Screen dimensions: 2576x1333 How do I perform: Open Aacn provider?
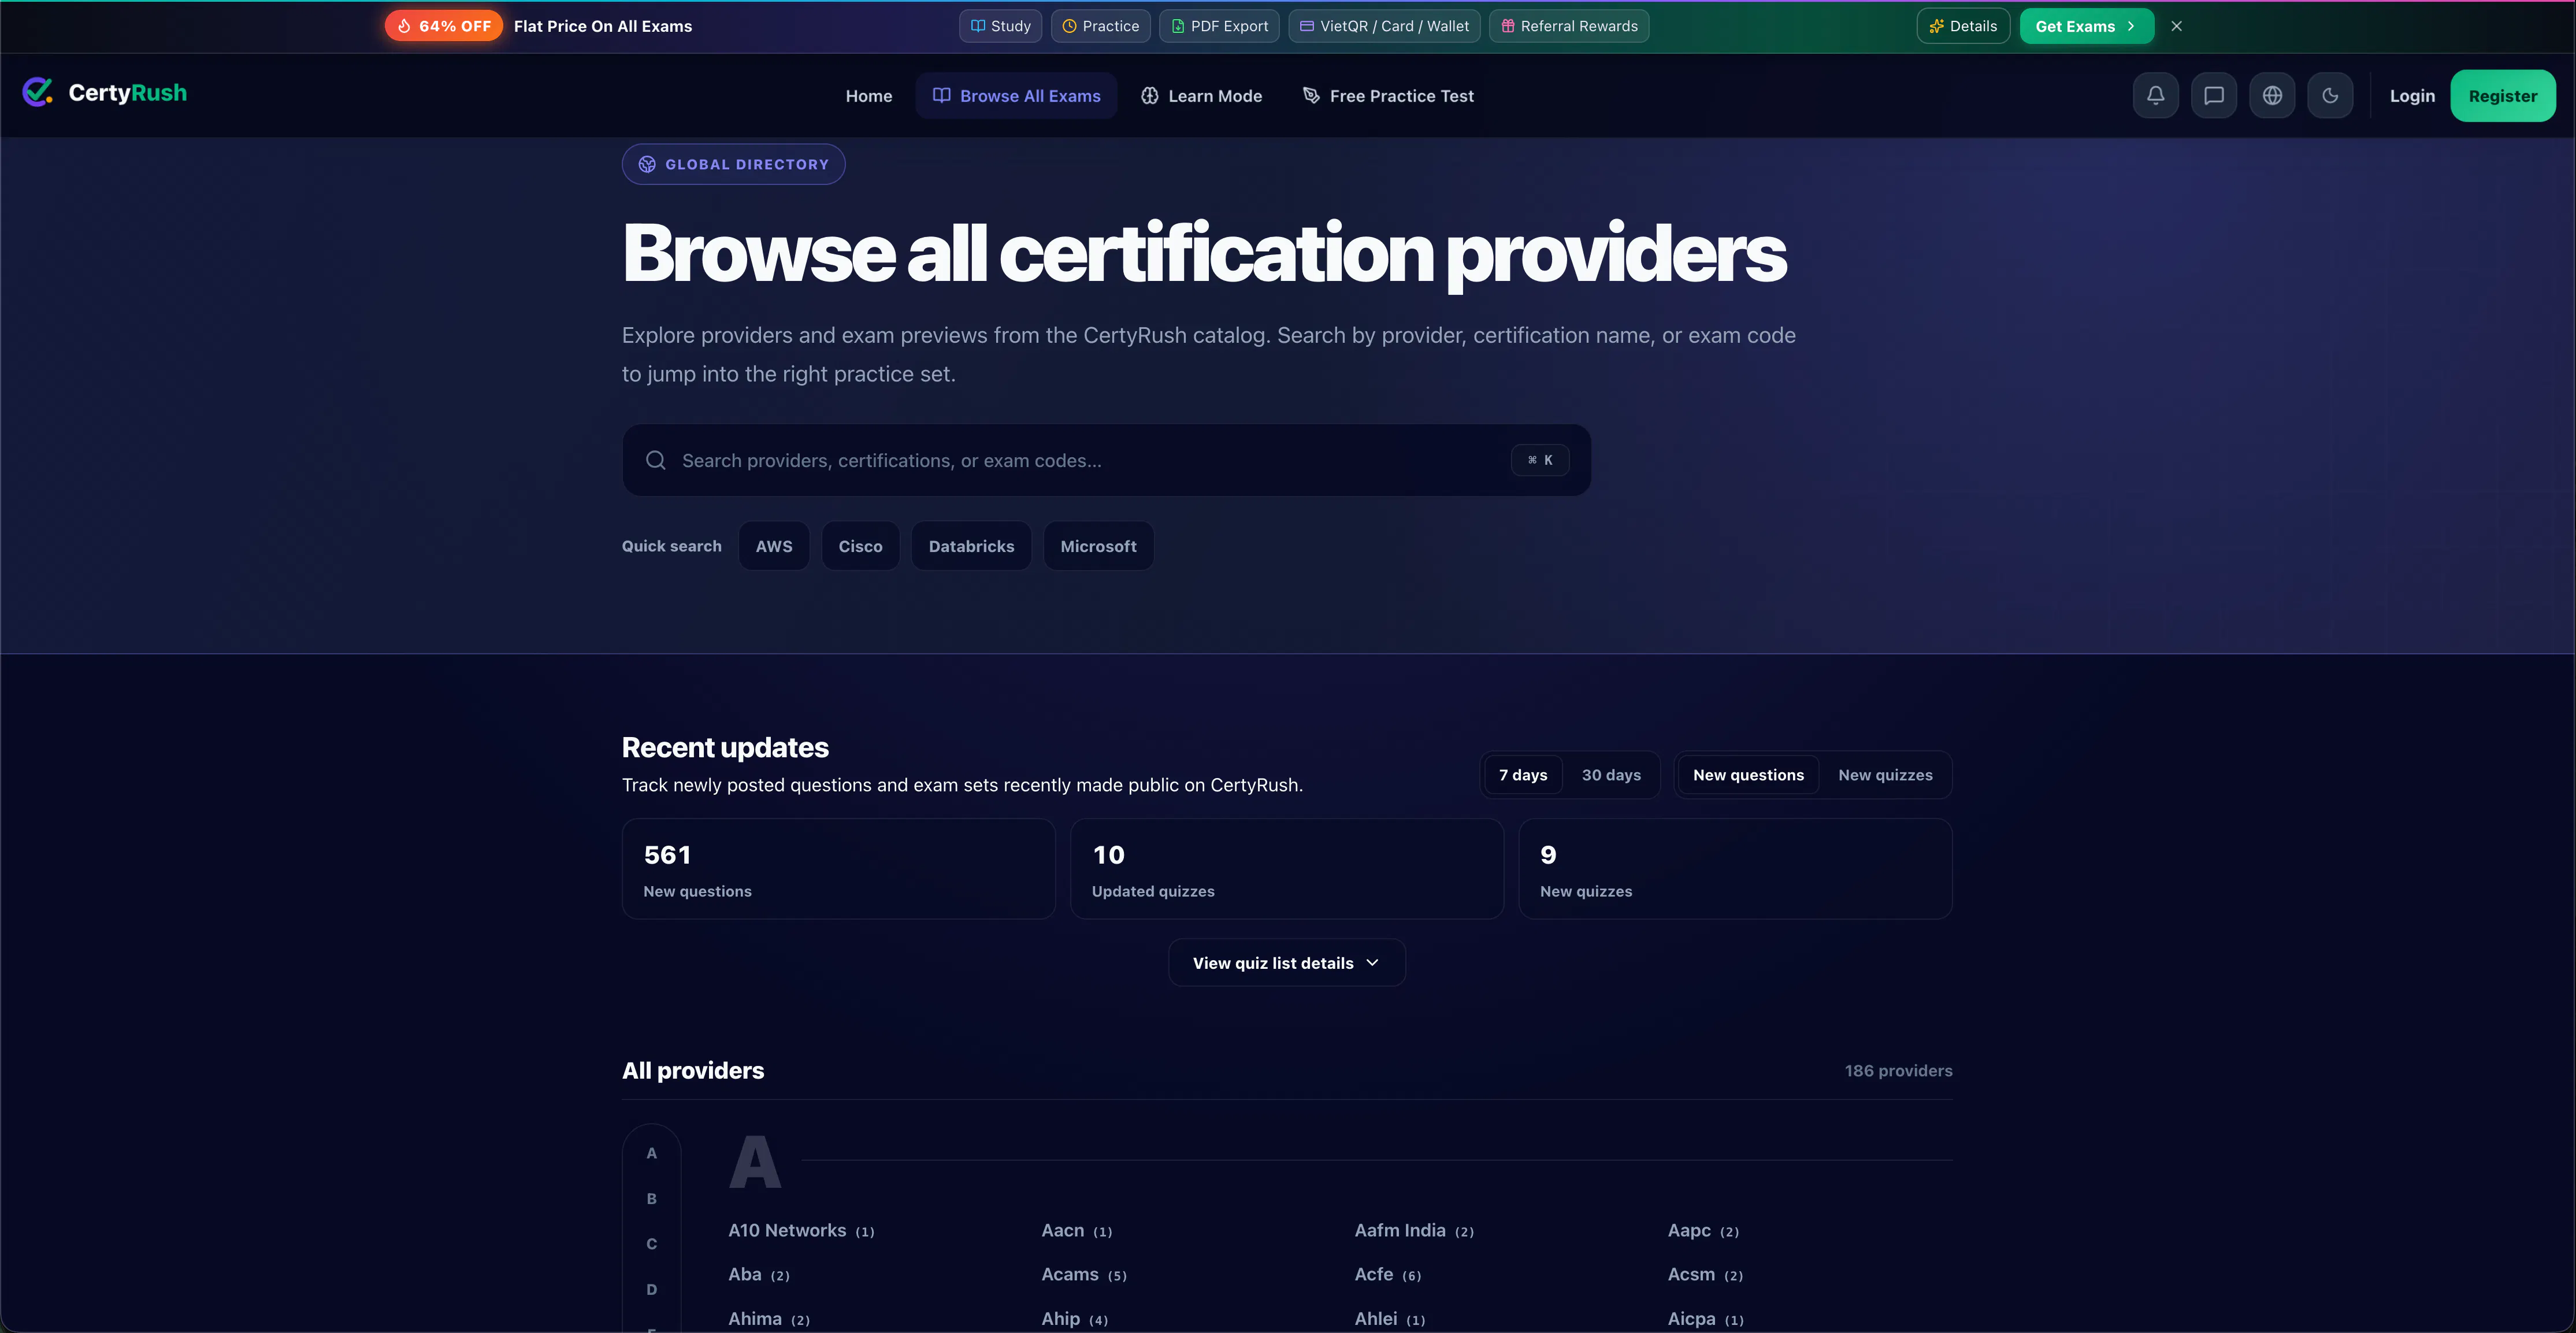[1077, 1231]
